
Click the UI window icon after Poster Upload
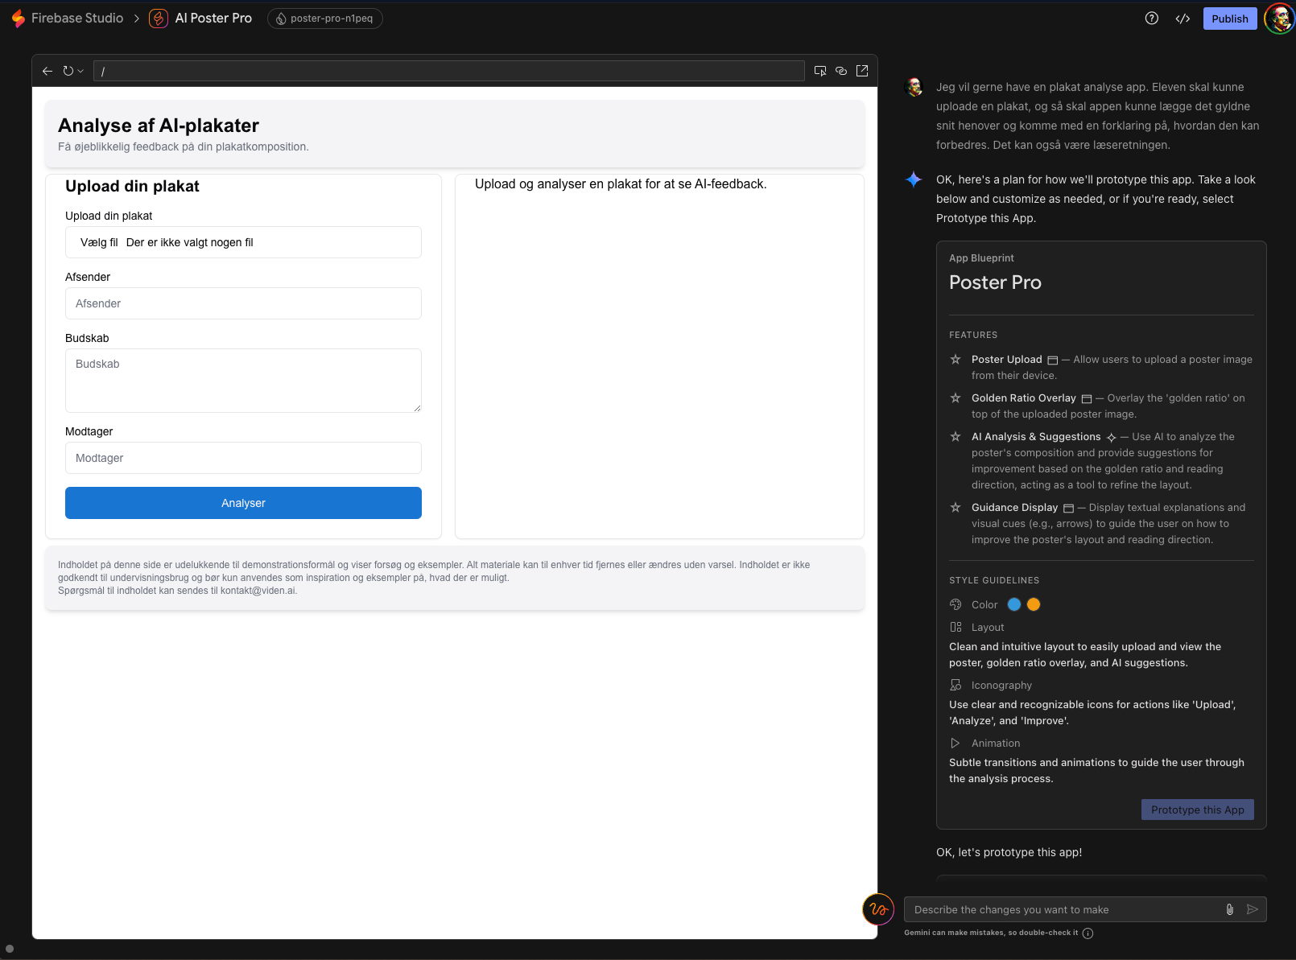click(x=1052, y=361)
